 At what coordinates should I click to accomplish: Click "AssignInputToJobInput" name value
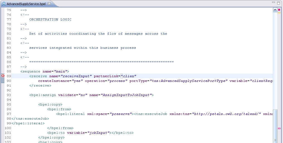[127, 95]
